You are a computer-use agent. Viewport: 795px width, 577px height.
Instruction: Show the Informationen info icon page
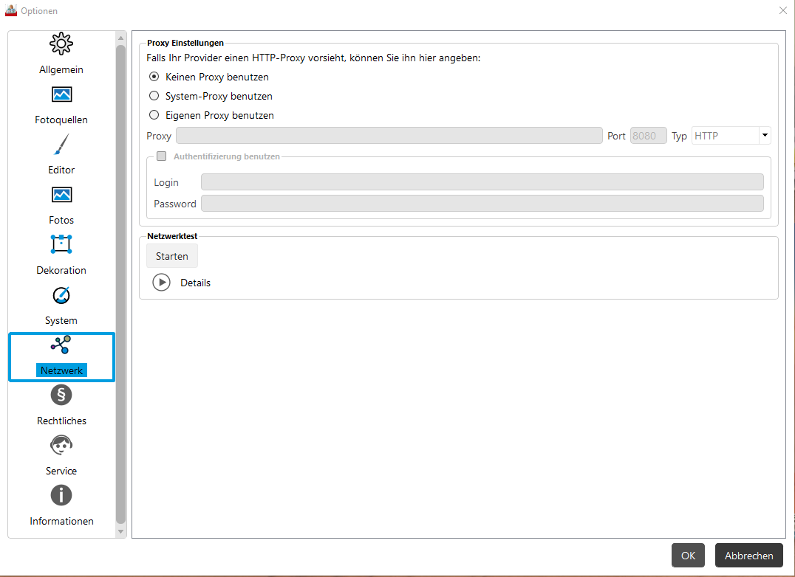pos(61,495)
